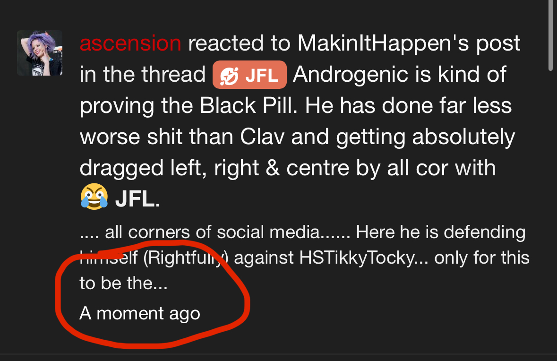Click the laughing face icon inside JFL badge
This screenshot has height=361, width=557.
pos(229,76)
